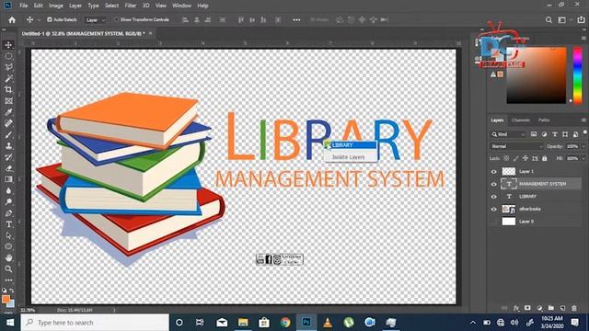This screenshot has width=589, height=331.
Task: Click the rainbow hue slider strip
Action: tap(577, 75)
